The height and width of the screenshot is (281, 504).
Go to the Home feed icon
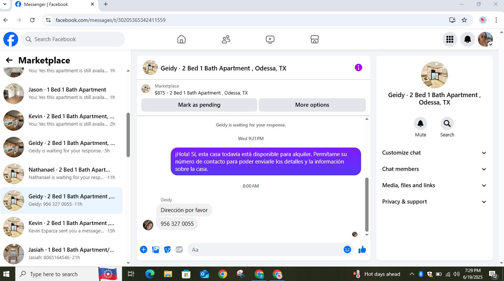(x=181, y=39)
